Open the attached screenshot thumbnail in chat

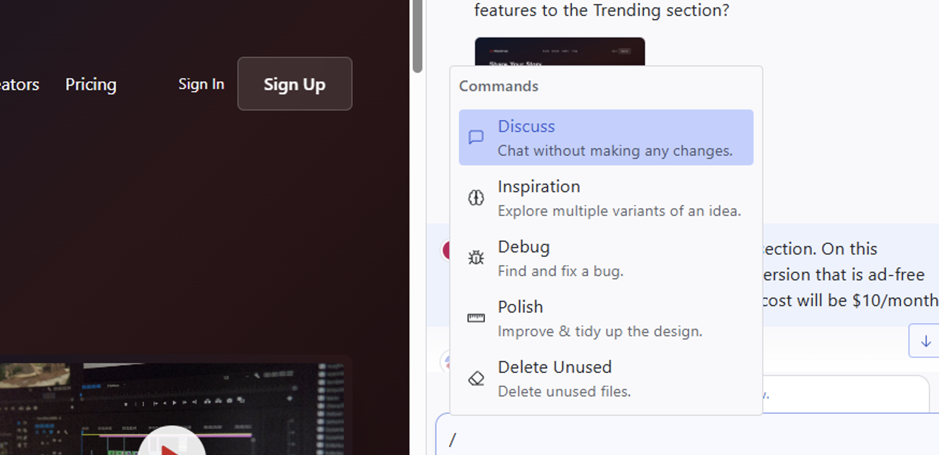point(559,51)
